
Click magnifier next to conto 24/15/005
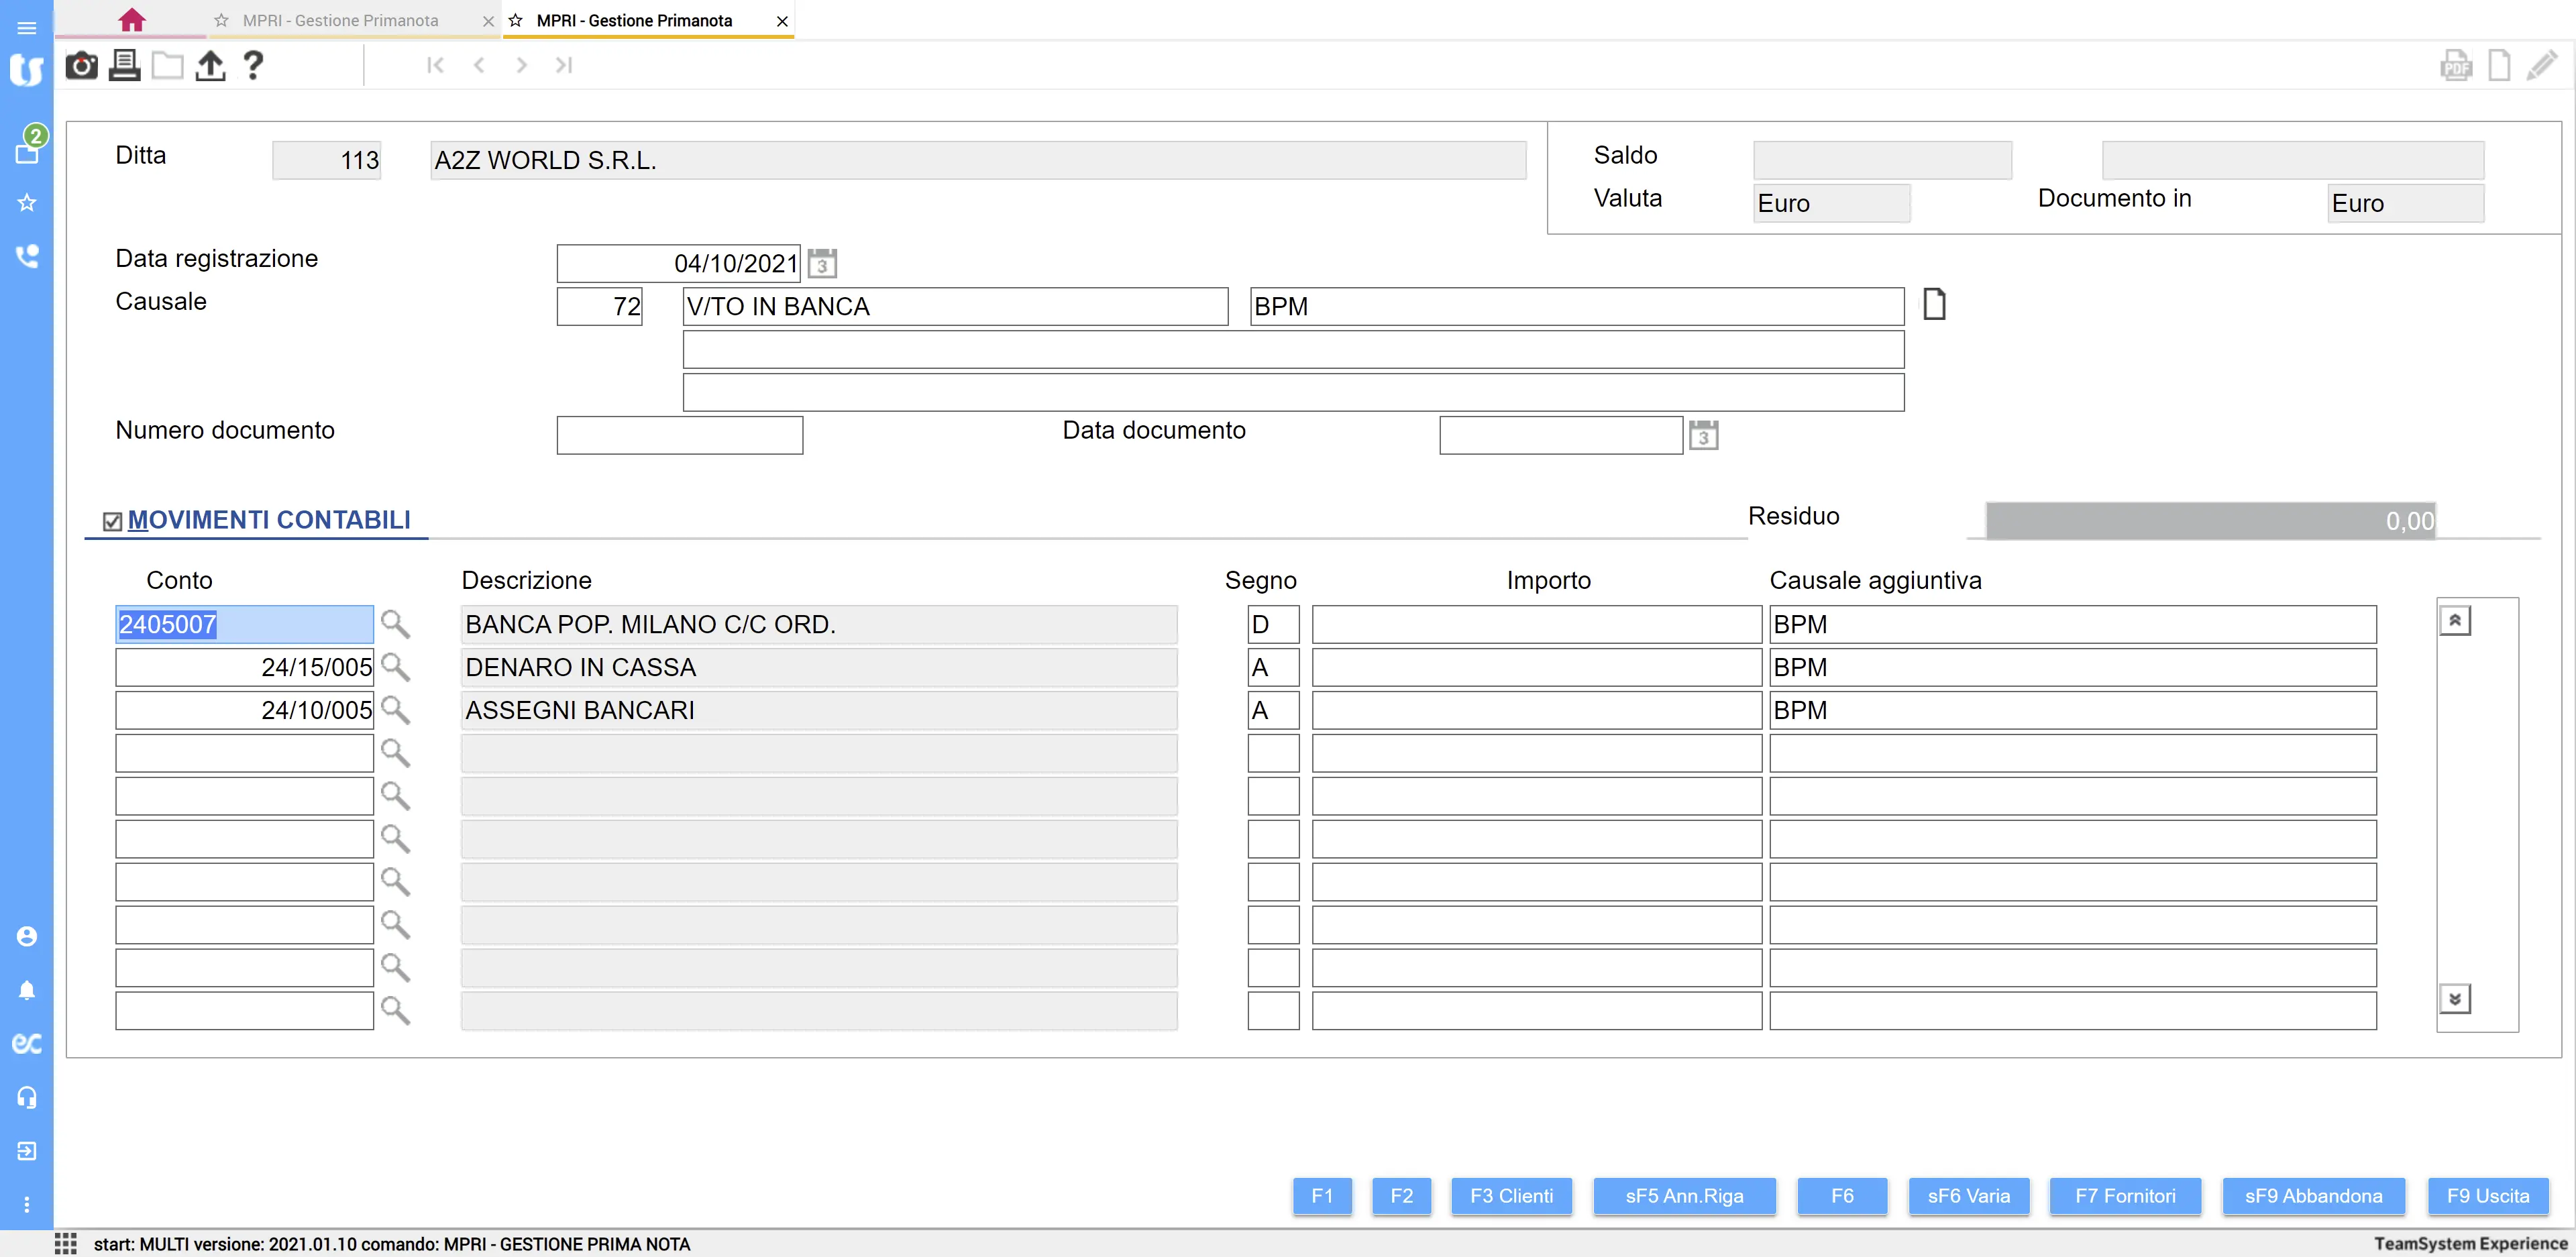pyautogui.click(x=395, y=667)
